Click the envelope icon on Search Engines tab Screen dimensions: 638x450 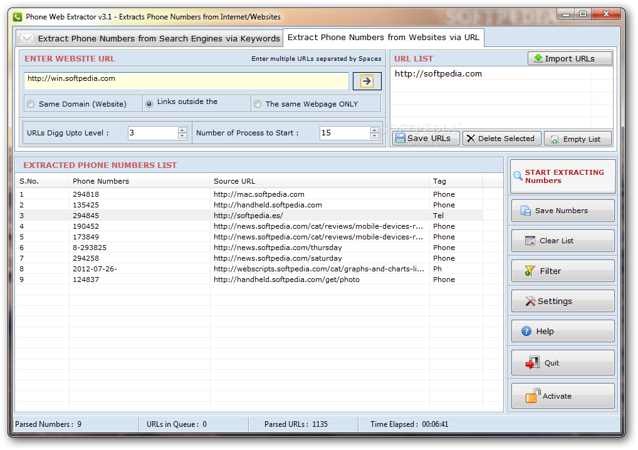click(x=27, y=38)
